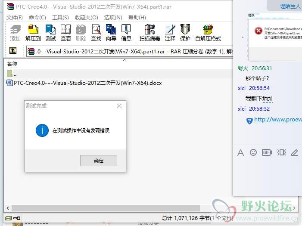Click the Add (添加) toolbar icon
Screen dimensions: 302x226
(16, 33)
